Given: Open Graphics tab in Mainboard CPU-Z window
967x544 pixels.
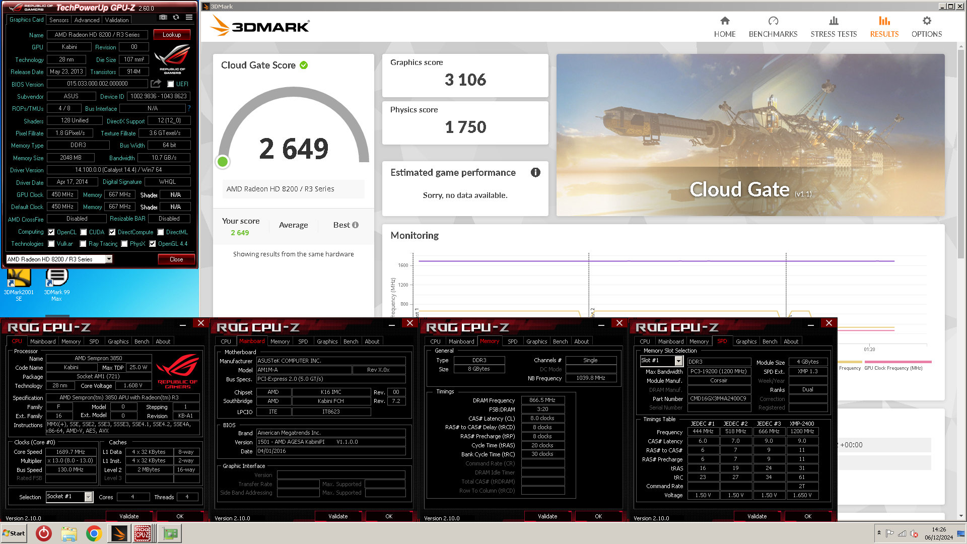Looking at the screenshot, I should tap(327, 342).
